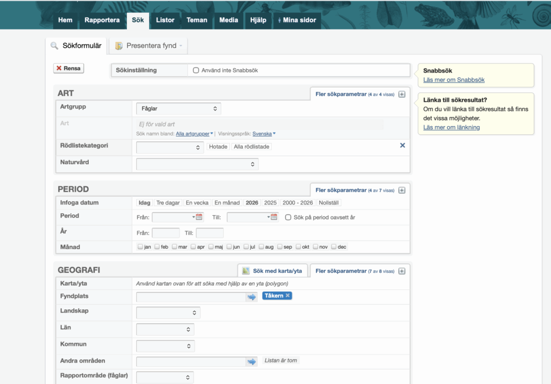The height and width of the screenshot is (384, 551).
Task: Click the blue arrow next to Andra områden
Action: click(x=251, y=362)
